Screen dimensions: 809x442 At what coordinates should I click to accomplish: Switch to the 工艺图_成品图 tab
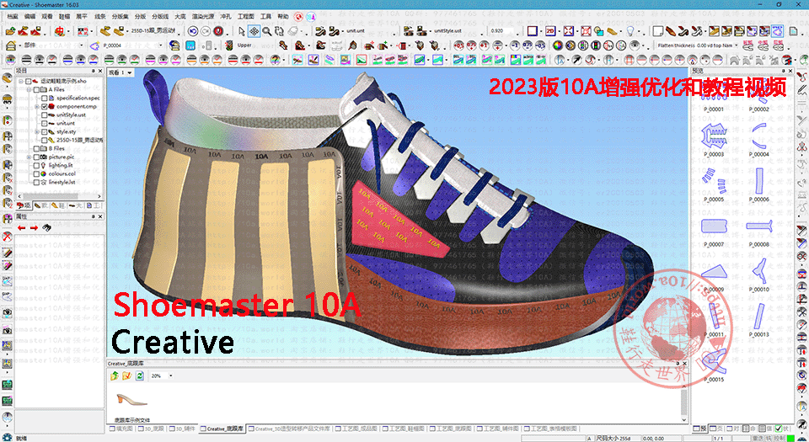pos(357,429)
